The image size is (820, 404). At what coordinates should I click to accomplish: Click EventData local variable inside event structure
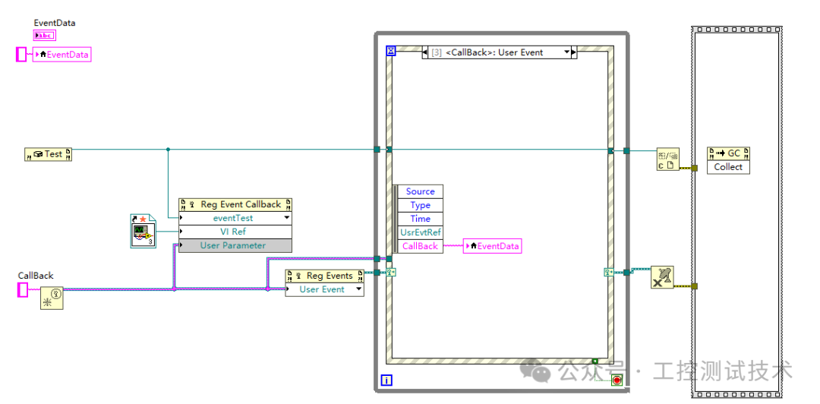click(x=493, y=246)
